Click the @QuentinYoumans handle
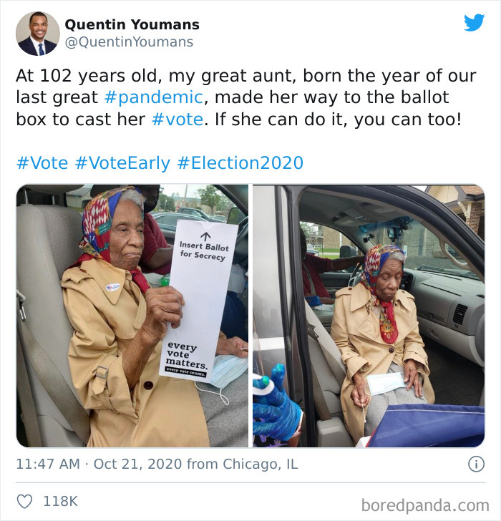 pos(129,42)
